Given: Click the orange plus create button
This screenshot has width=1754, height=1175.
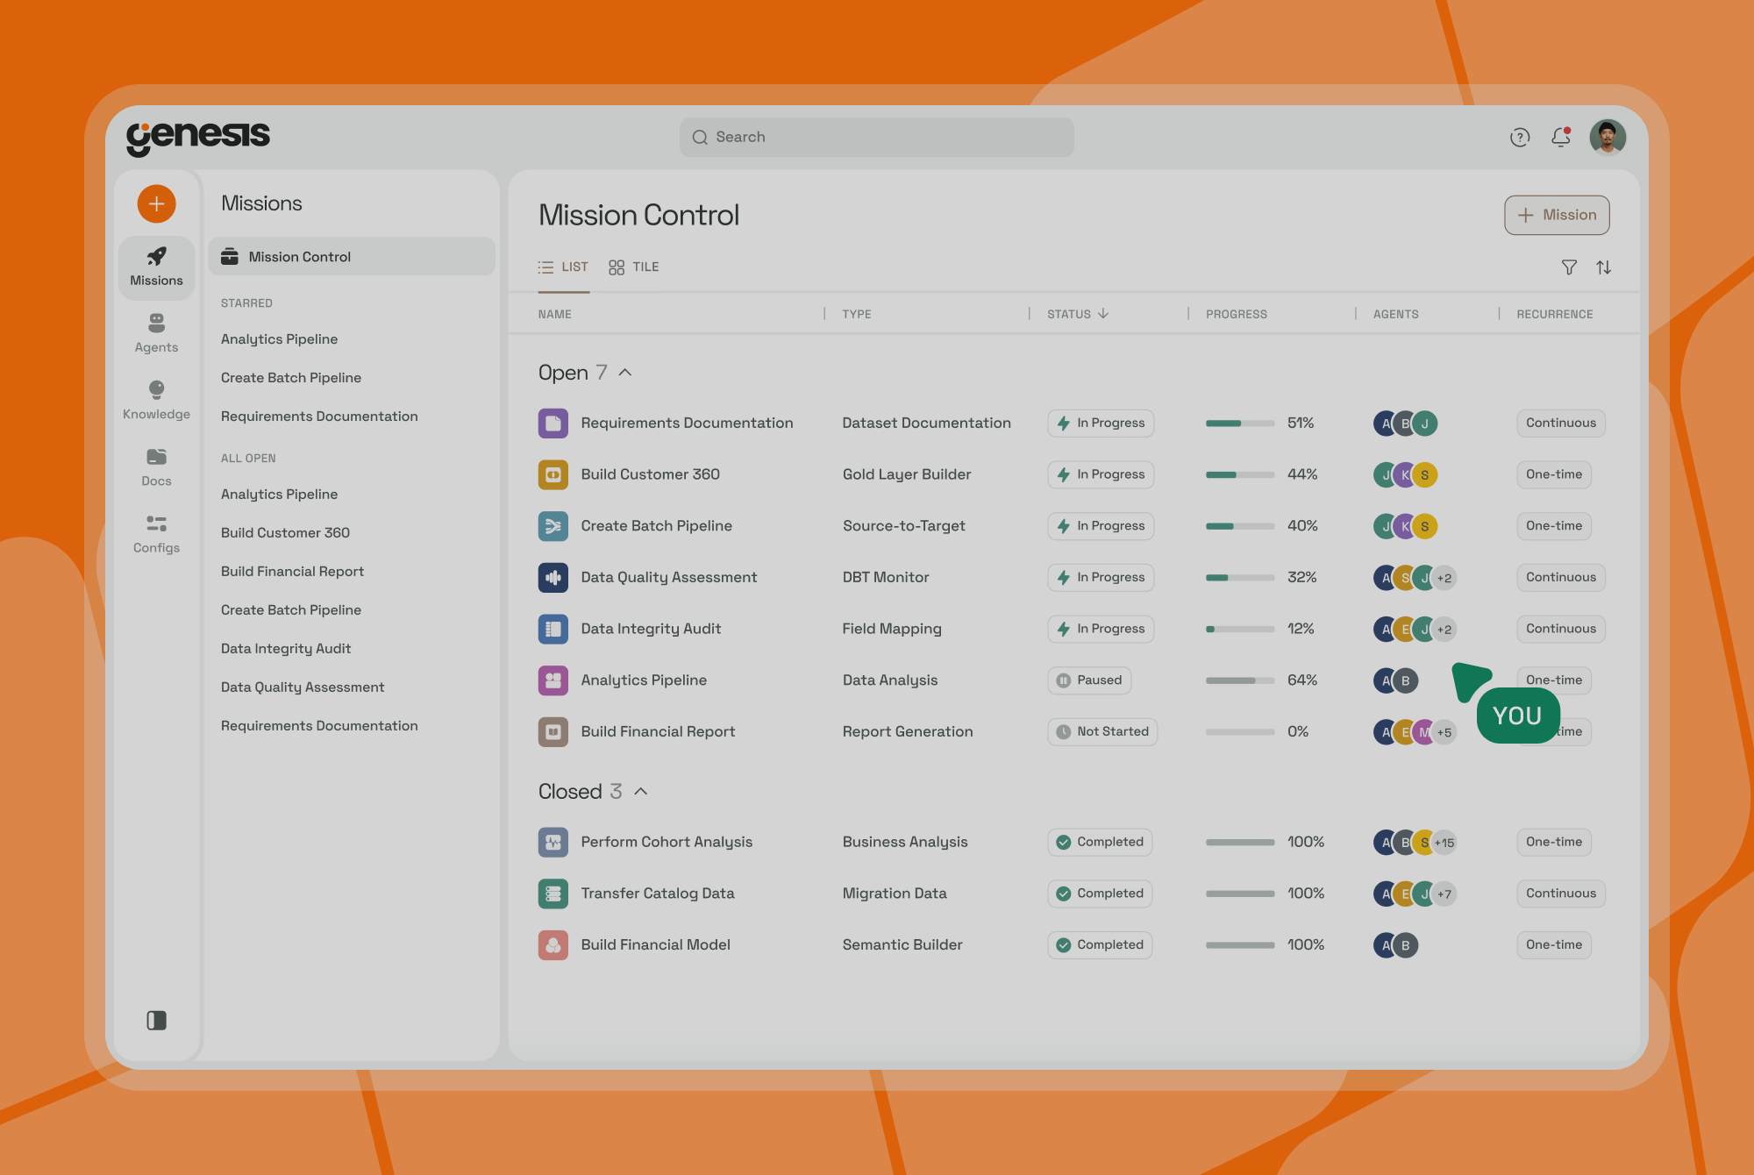Looking at the screenshot, I should tap(156, 204).
